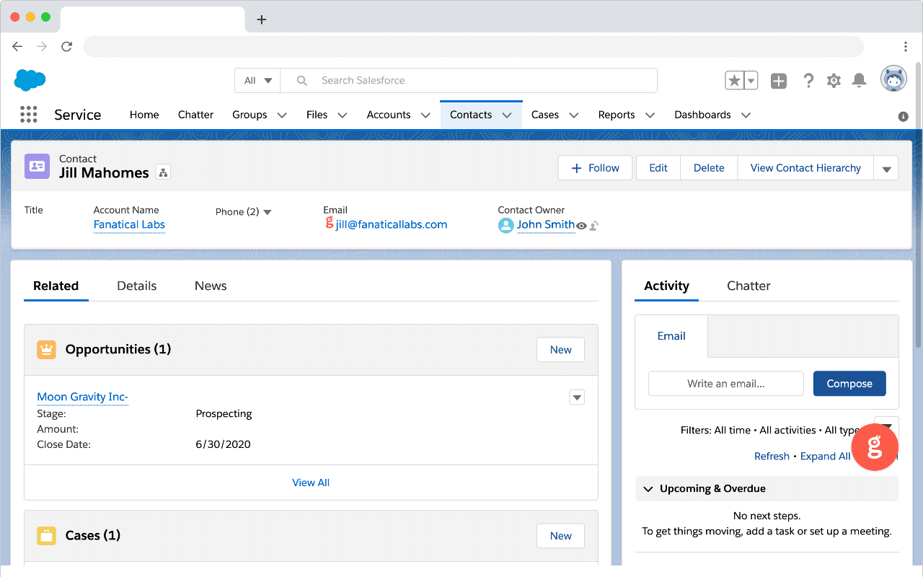This screenshot has width=923, height=577.
Task: Open the App Launcher grid icon
Action: coord(28,115)
